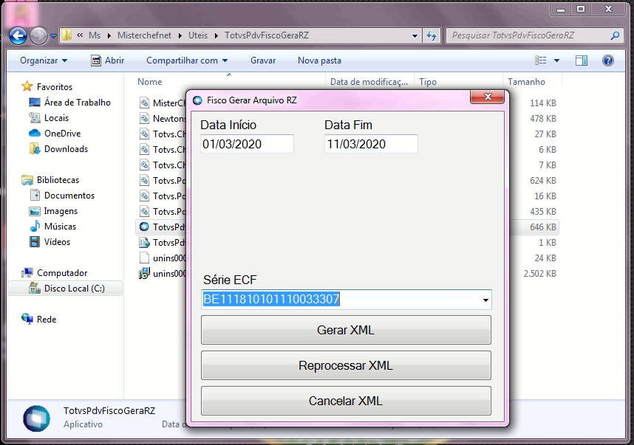The image size is (634, 445).
Task: Toggle the preview pane icon
Action: (582, 61)
